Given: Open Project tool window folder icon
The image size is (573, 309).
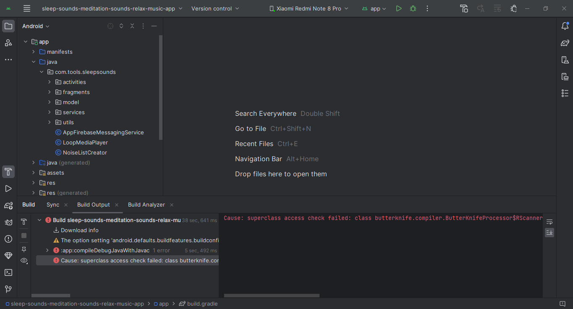Looking at the screenshot, I should 8,26.
